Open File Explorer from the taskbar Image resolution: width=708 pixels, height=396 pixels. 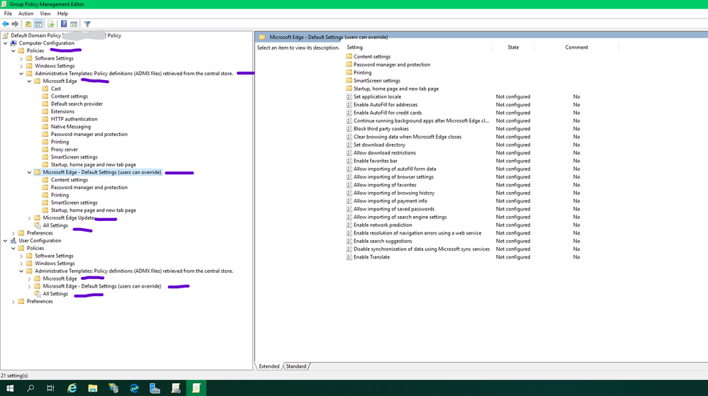click(x=93, y=388)
